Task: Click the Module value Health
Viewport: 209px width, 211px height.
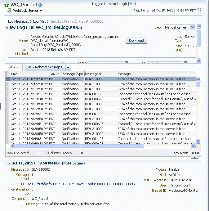Action: (x=174, y=169)
